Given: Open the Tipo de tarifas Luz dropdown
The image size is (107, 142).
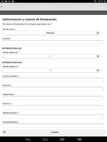Looking at the screenshot, I should tap(52, 56).
